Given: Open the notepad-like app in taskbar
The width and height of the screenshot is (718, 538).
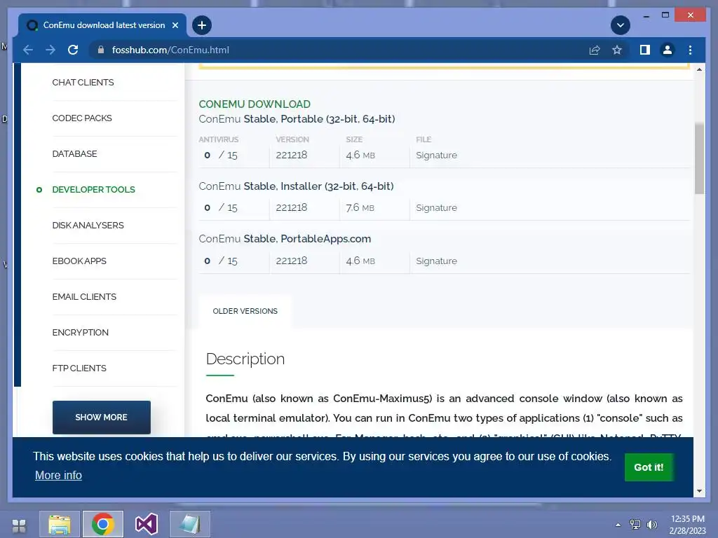Looking at the screenshot, I should click(x=190, y=524).
